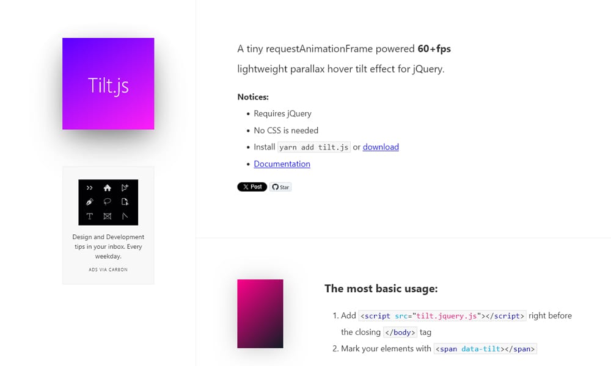Click the tilt.jquery.js script tag code snippet
Screen dimensions: 611x366
[x=442, y=315]
